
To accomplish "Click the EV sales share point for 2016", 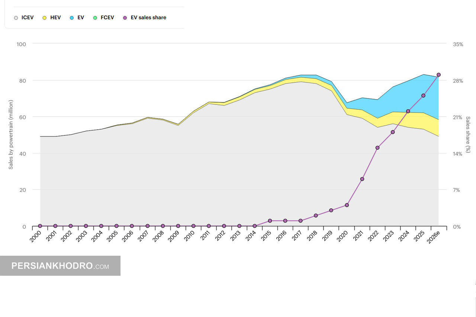I will [285, 221].
